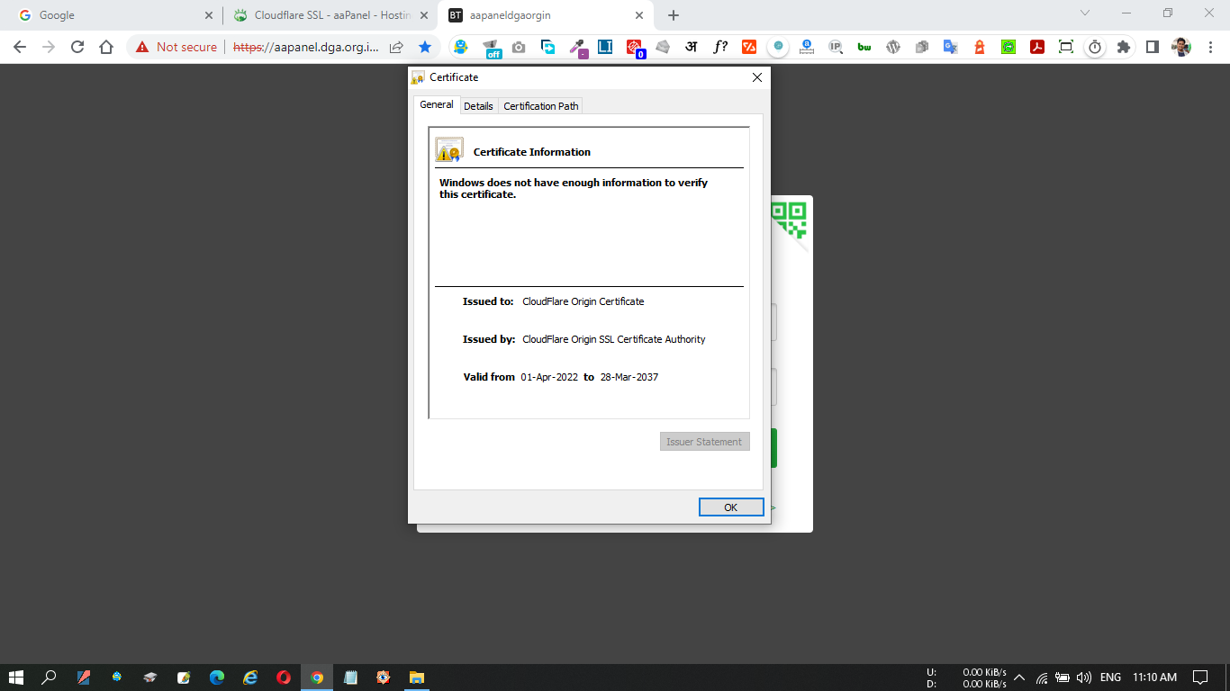Launch Opera from the taskbar

(x=284, y=678)
